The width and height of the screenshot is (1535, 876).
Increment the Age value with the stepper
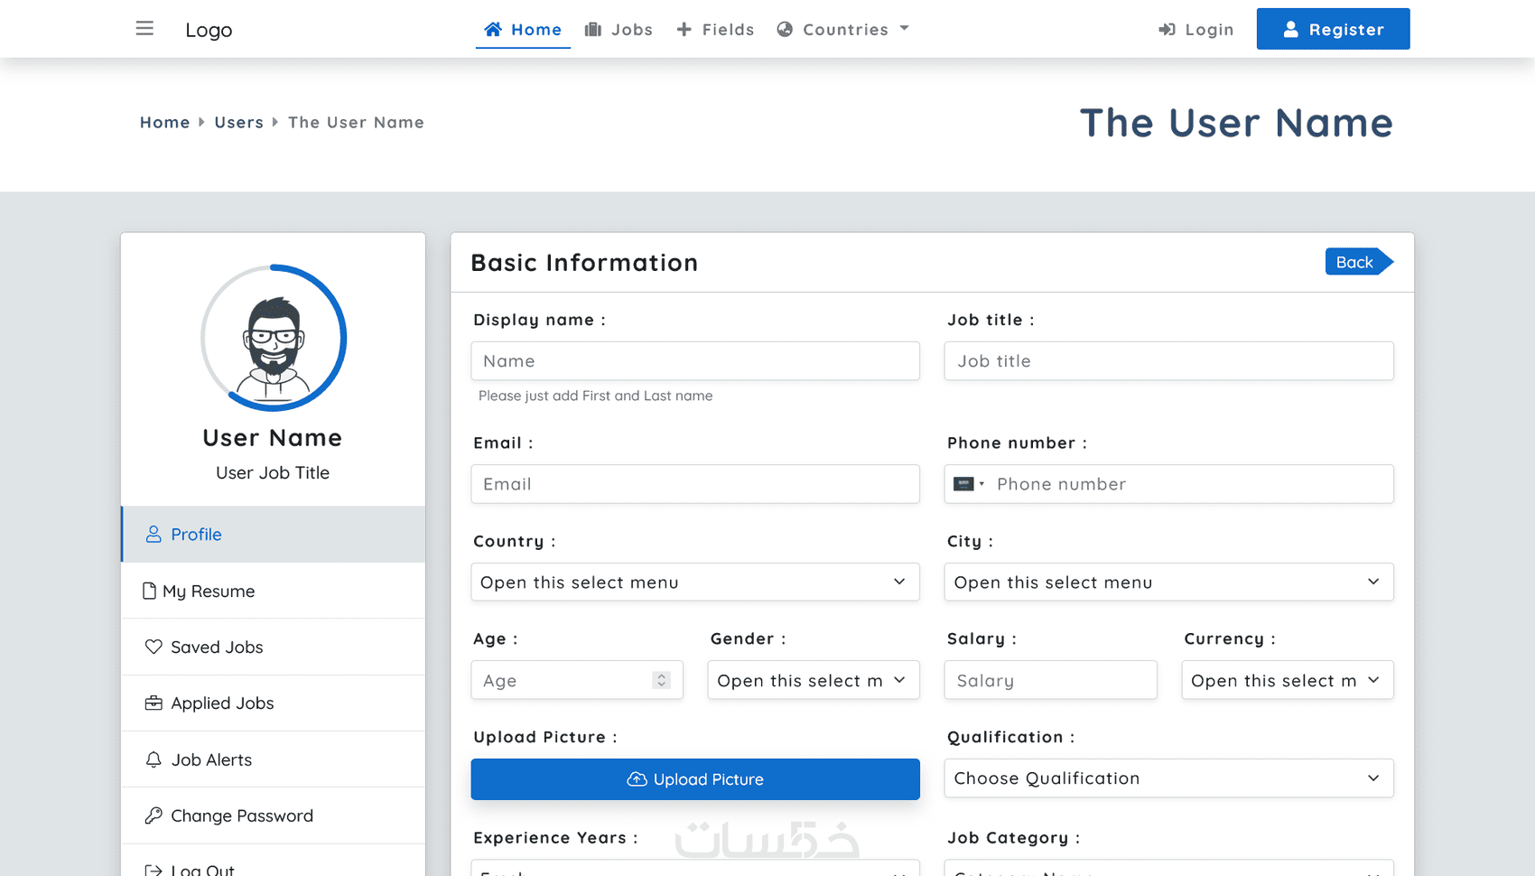tap(662, 676)
